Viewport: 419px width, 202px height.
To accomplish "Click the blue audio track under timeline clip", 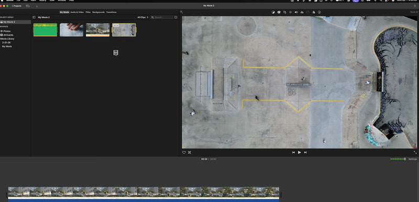I will [x=144, y=200].
